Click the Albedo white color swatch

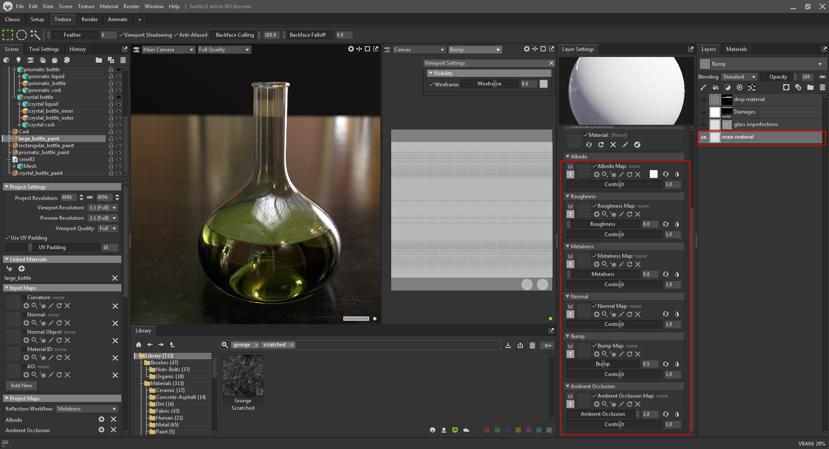(654, 174)
